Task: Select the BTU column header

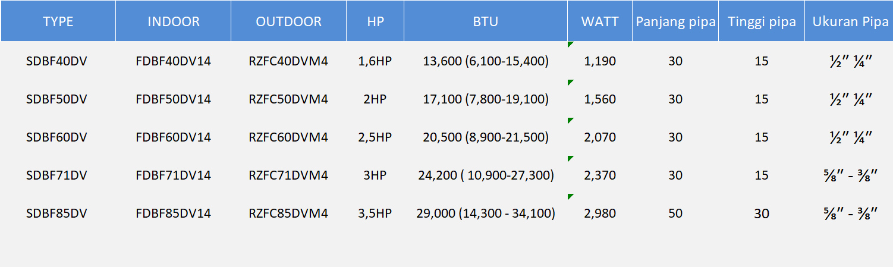Action: (486, 22)
